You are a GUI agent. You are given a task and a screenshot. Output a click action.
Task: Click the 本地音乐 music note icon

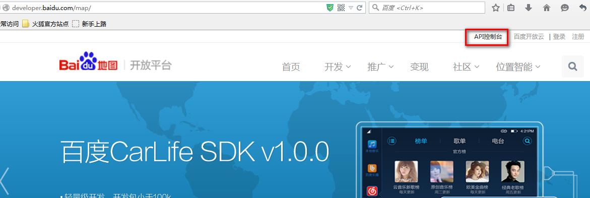(372, 145)
